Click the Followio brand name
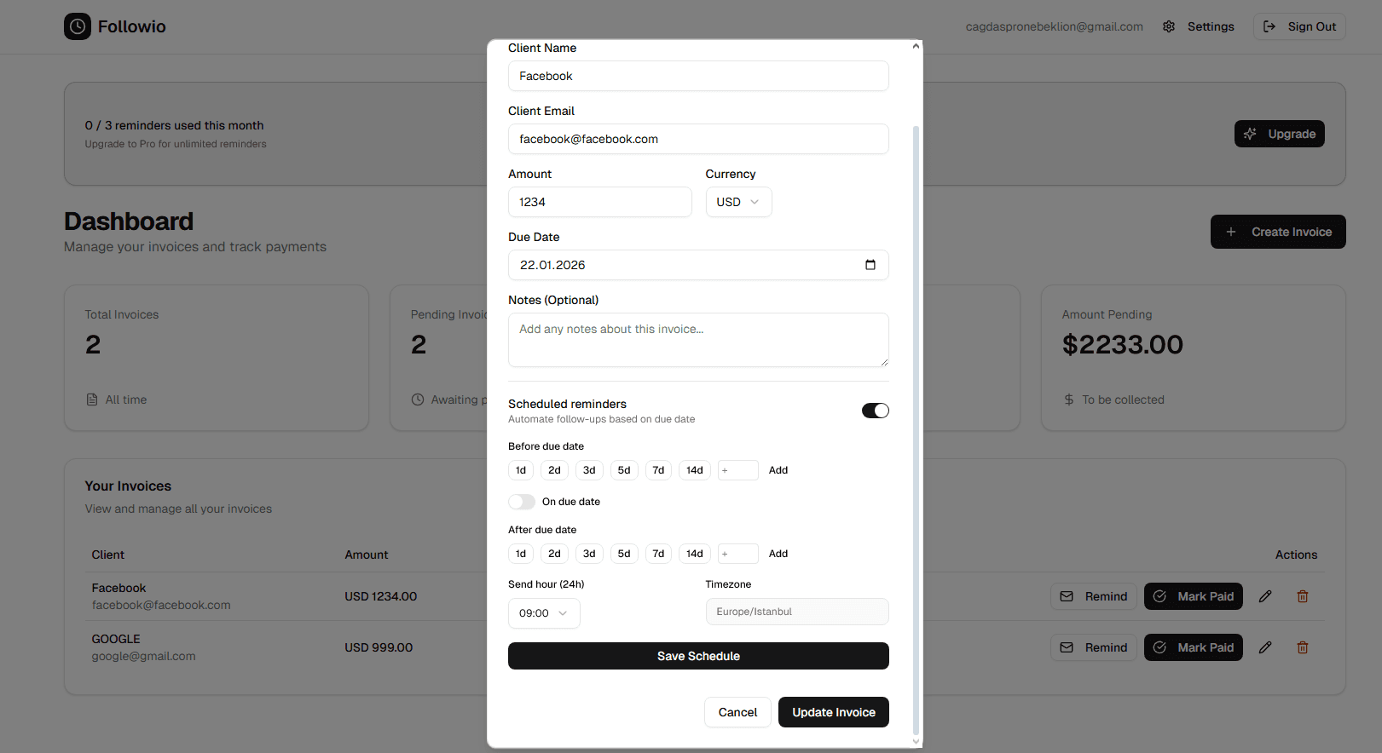This screenshot has height=753, width=1382. pyautogui.click(x=132, y=26)
